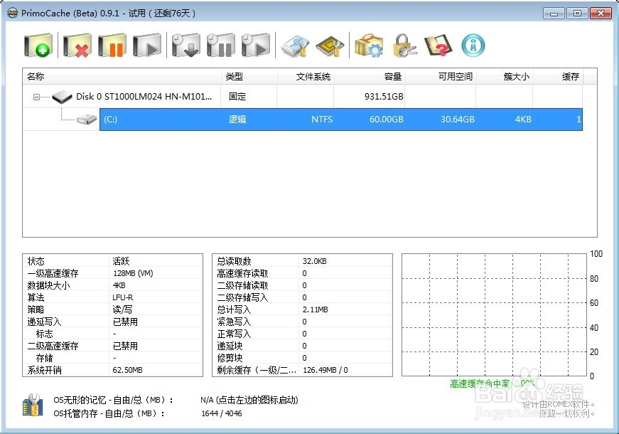The width and height of the screenshot is (619, 434).
Task: Click the 类型 column header
Action: tap(249, 76)
